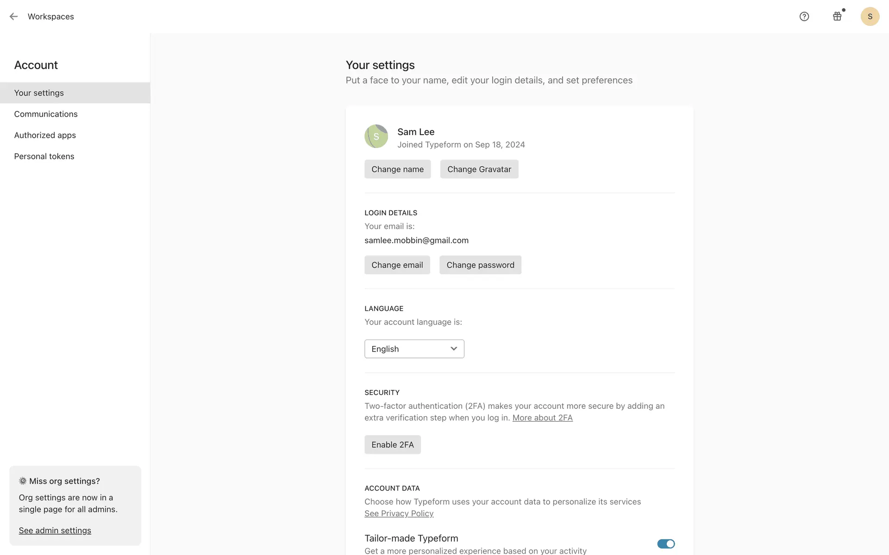Click Sam Lee's profile Gravatar image
The height and width of the screenshot is (555, 889).
click(376, 136)
